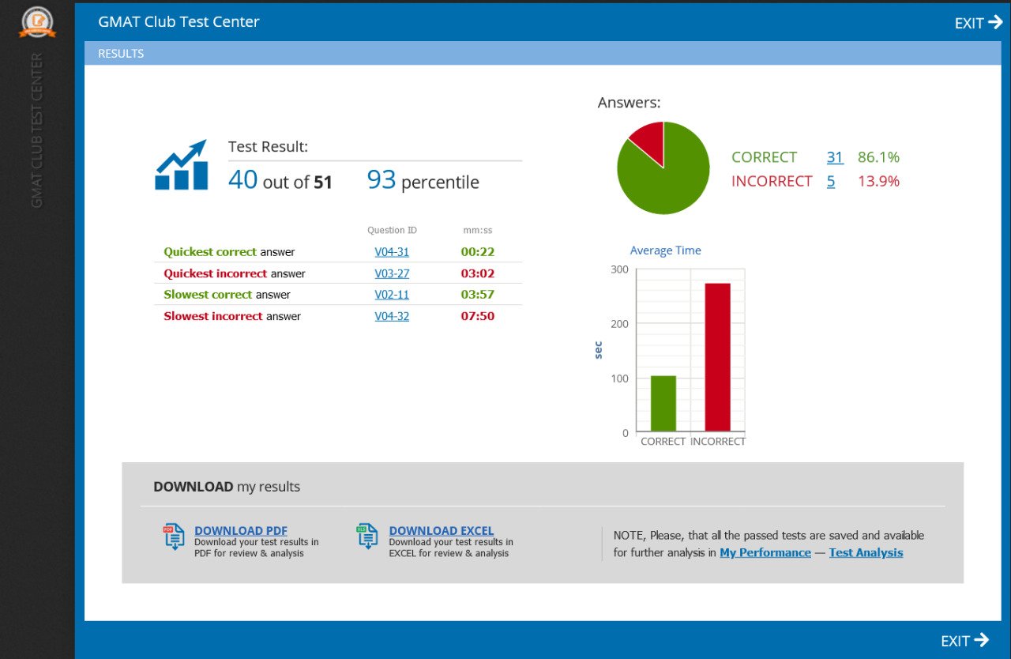
Task: Click the 13.9% incorrect percentage
Action: pyautogui.click(x=878, y=181)
